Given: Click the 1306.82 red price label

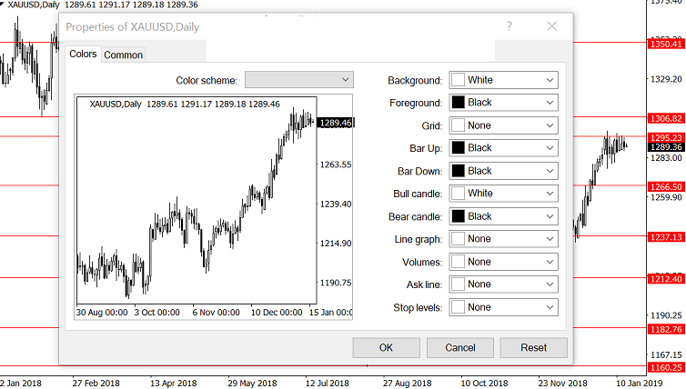Looking at the screenshot, I should (x=666, y=118).
